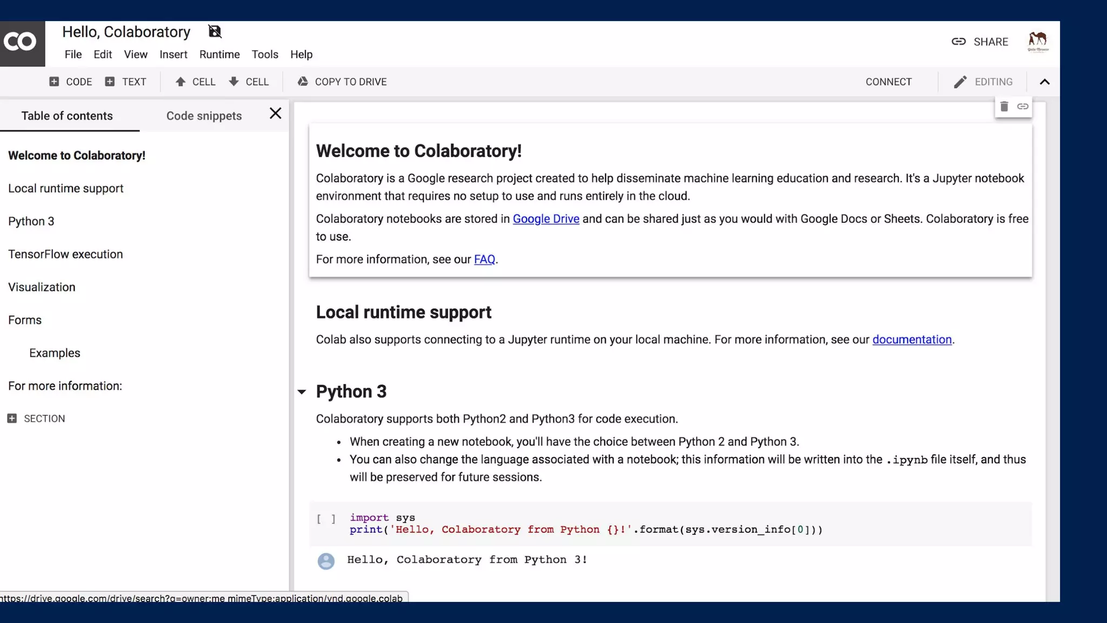Image resolution: width=1107 pixels, height=623 pixels.
Task: Jump to Examples subsection in contents
Action: point(55,354)
